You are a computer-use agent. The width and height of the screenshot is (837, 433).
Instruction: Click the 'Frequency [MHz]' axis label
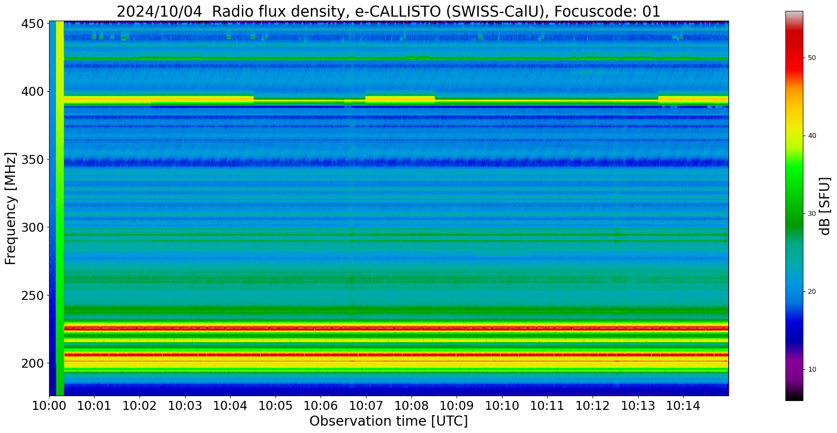click(x=11, y=208)
